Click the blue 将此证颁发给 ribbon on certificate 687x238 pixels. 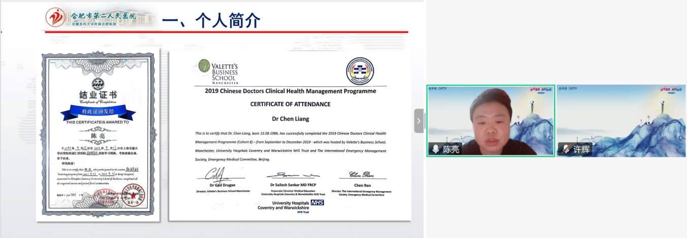tap(98, 112)
